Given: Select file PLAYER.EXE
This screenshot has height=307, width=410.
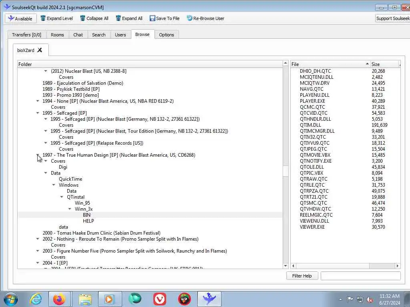Looking at the screenshot, I should (313, 101).
